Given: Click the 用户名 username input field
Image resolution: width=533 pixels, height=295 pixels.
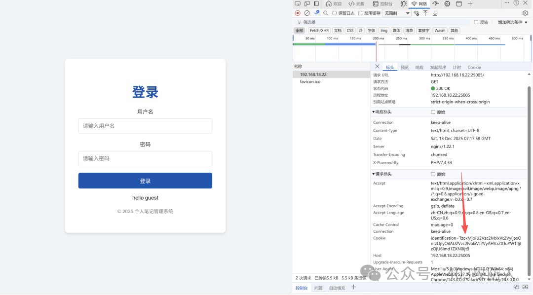Looking at the screenshot, I should (x=145, y=126).
